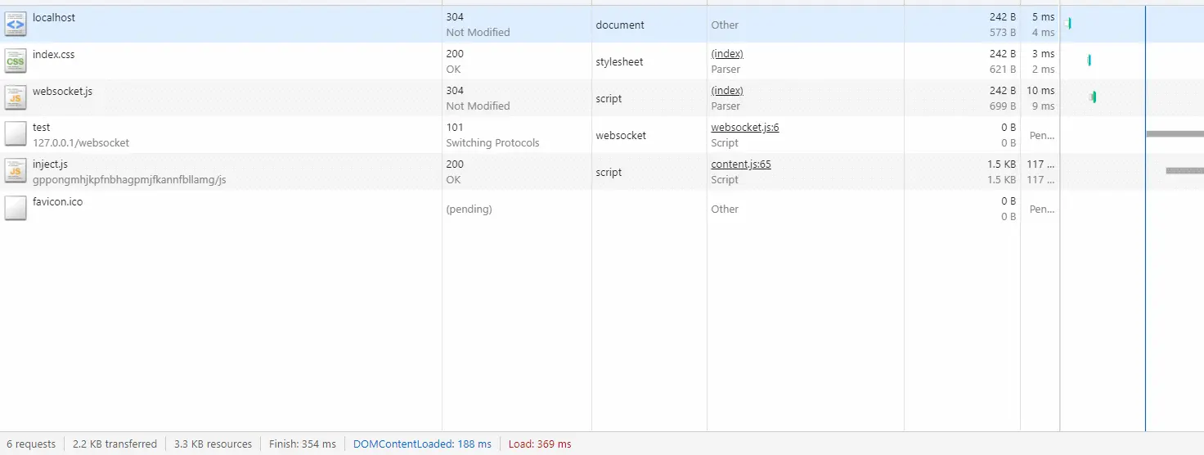Select the inject.js request name
This screenshot has width=1204, height=455.
click(x=50, y=164)
